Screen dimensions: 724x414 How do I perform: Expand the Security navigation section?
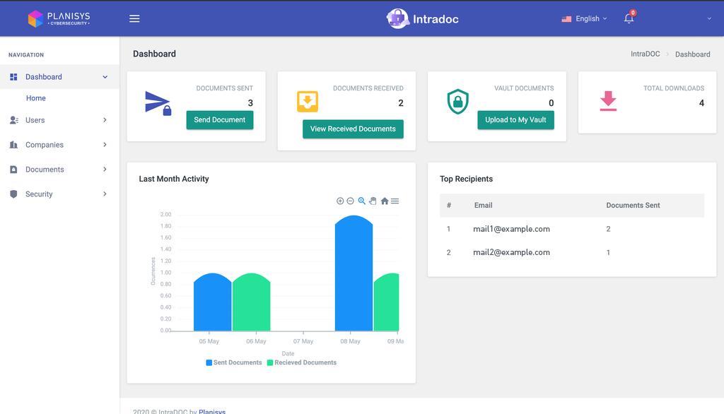click(59, 194)
